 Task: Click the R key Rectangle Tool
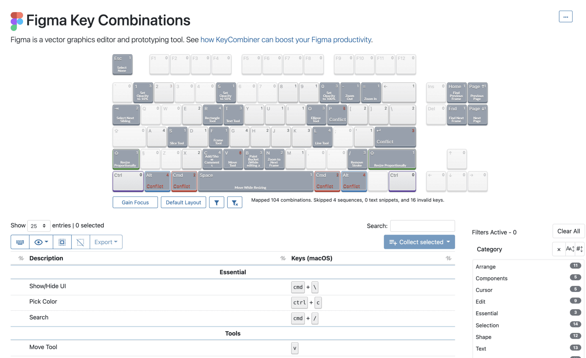point(213,115)
